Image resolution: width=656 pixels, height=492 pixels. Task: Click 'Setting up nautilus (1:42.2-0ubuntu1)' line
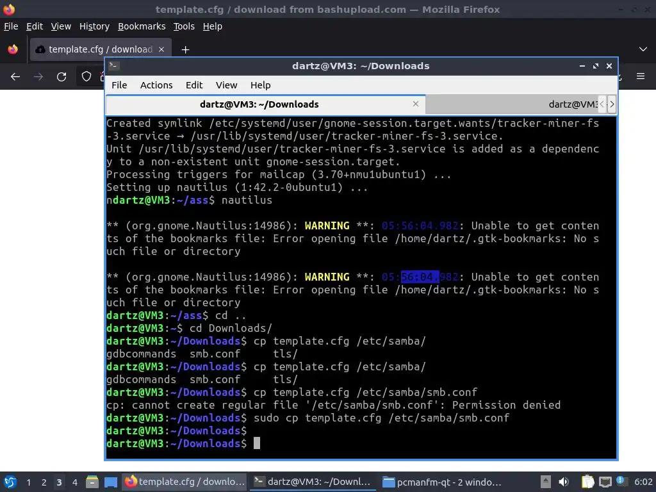[237, 188]
